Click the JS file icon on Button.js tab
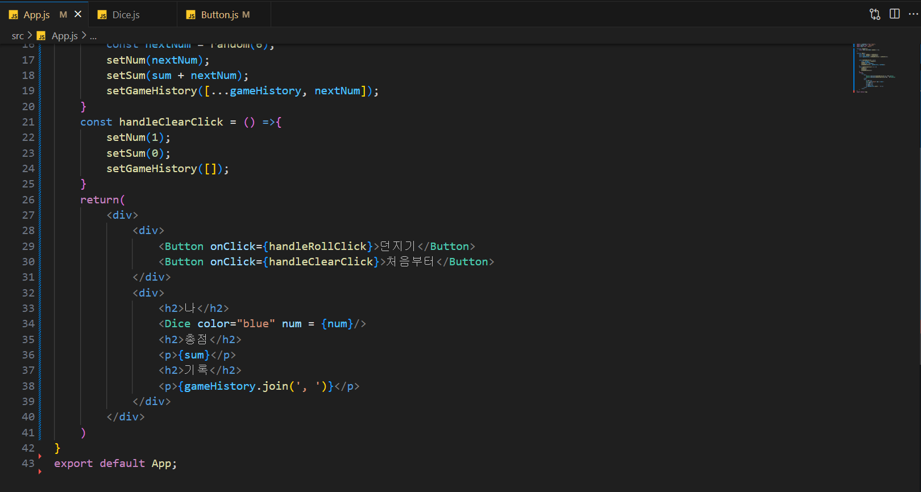Screen dimensions: 921x492 point(191,15)
